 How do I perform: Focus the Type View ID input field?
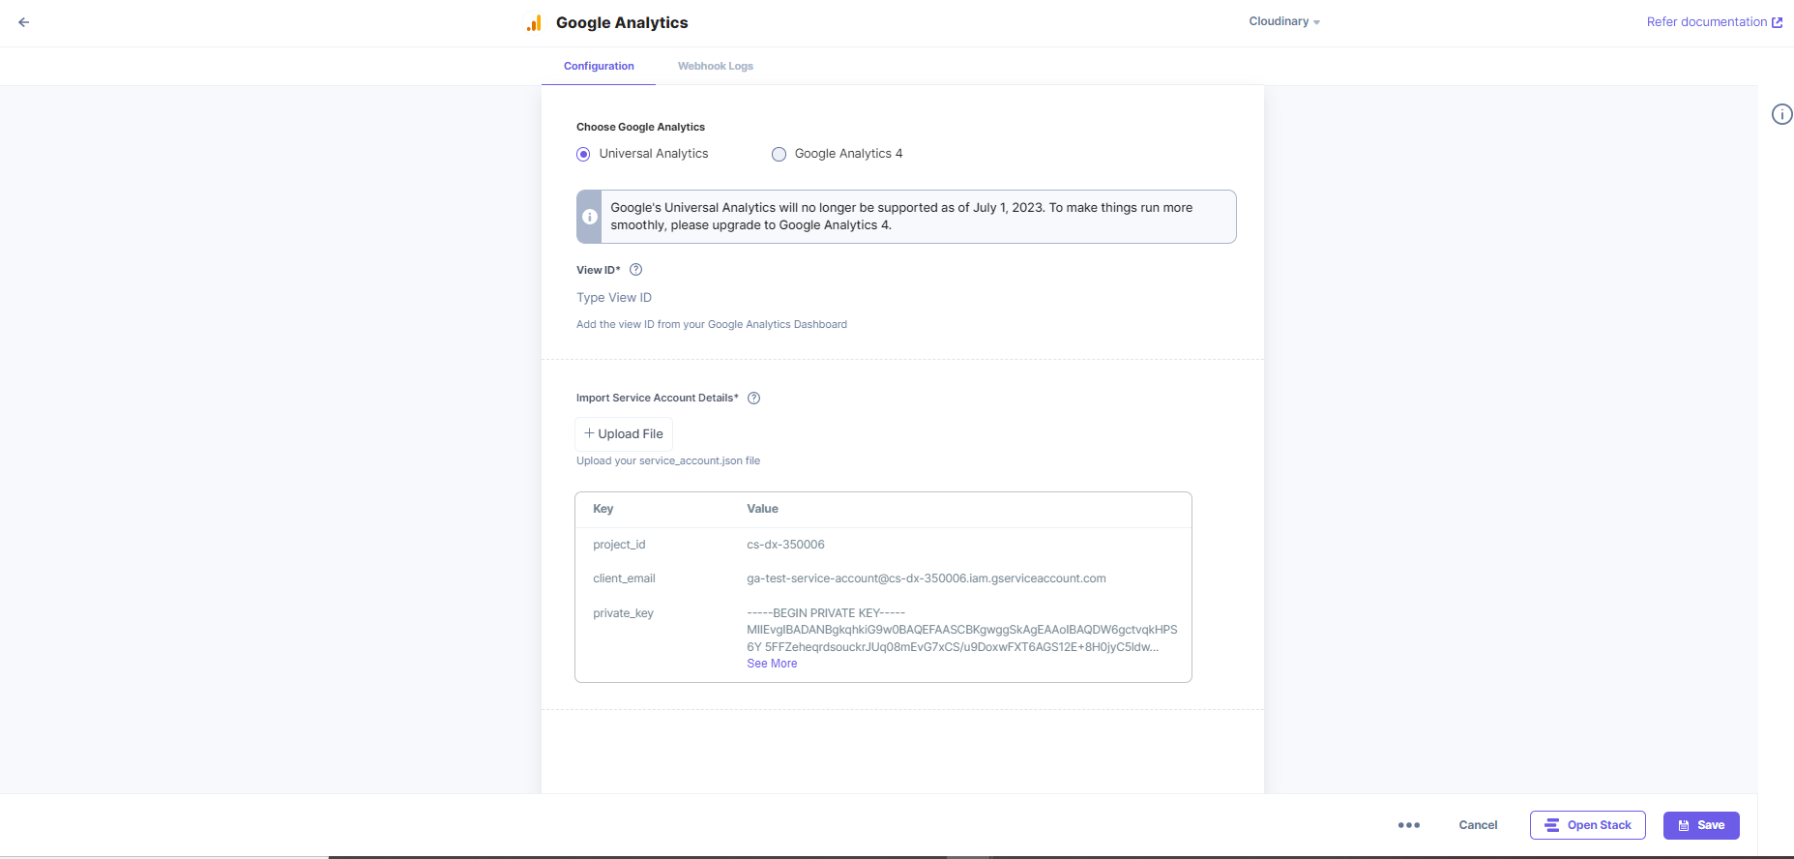(x=905, y=298)
